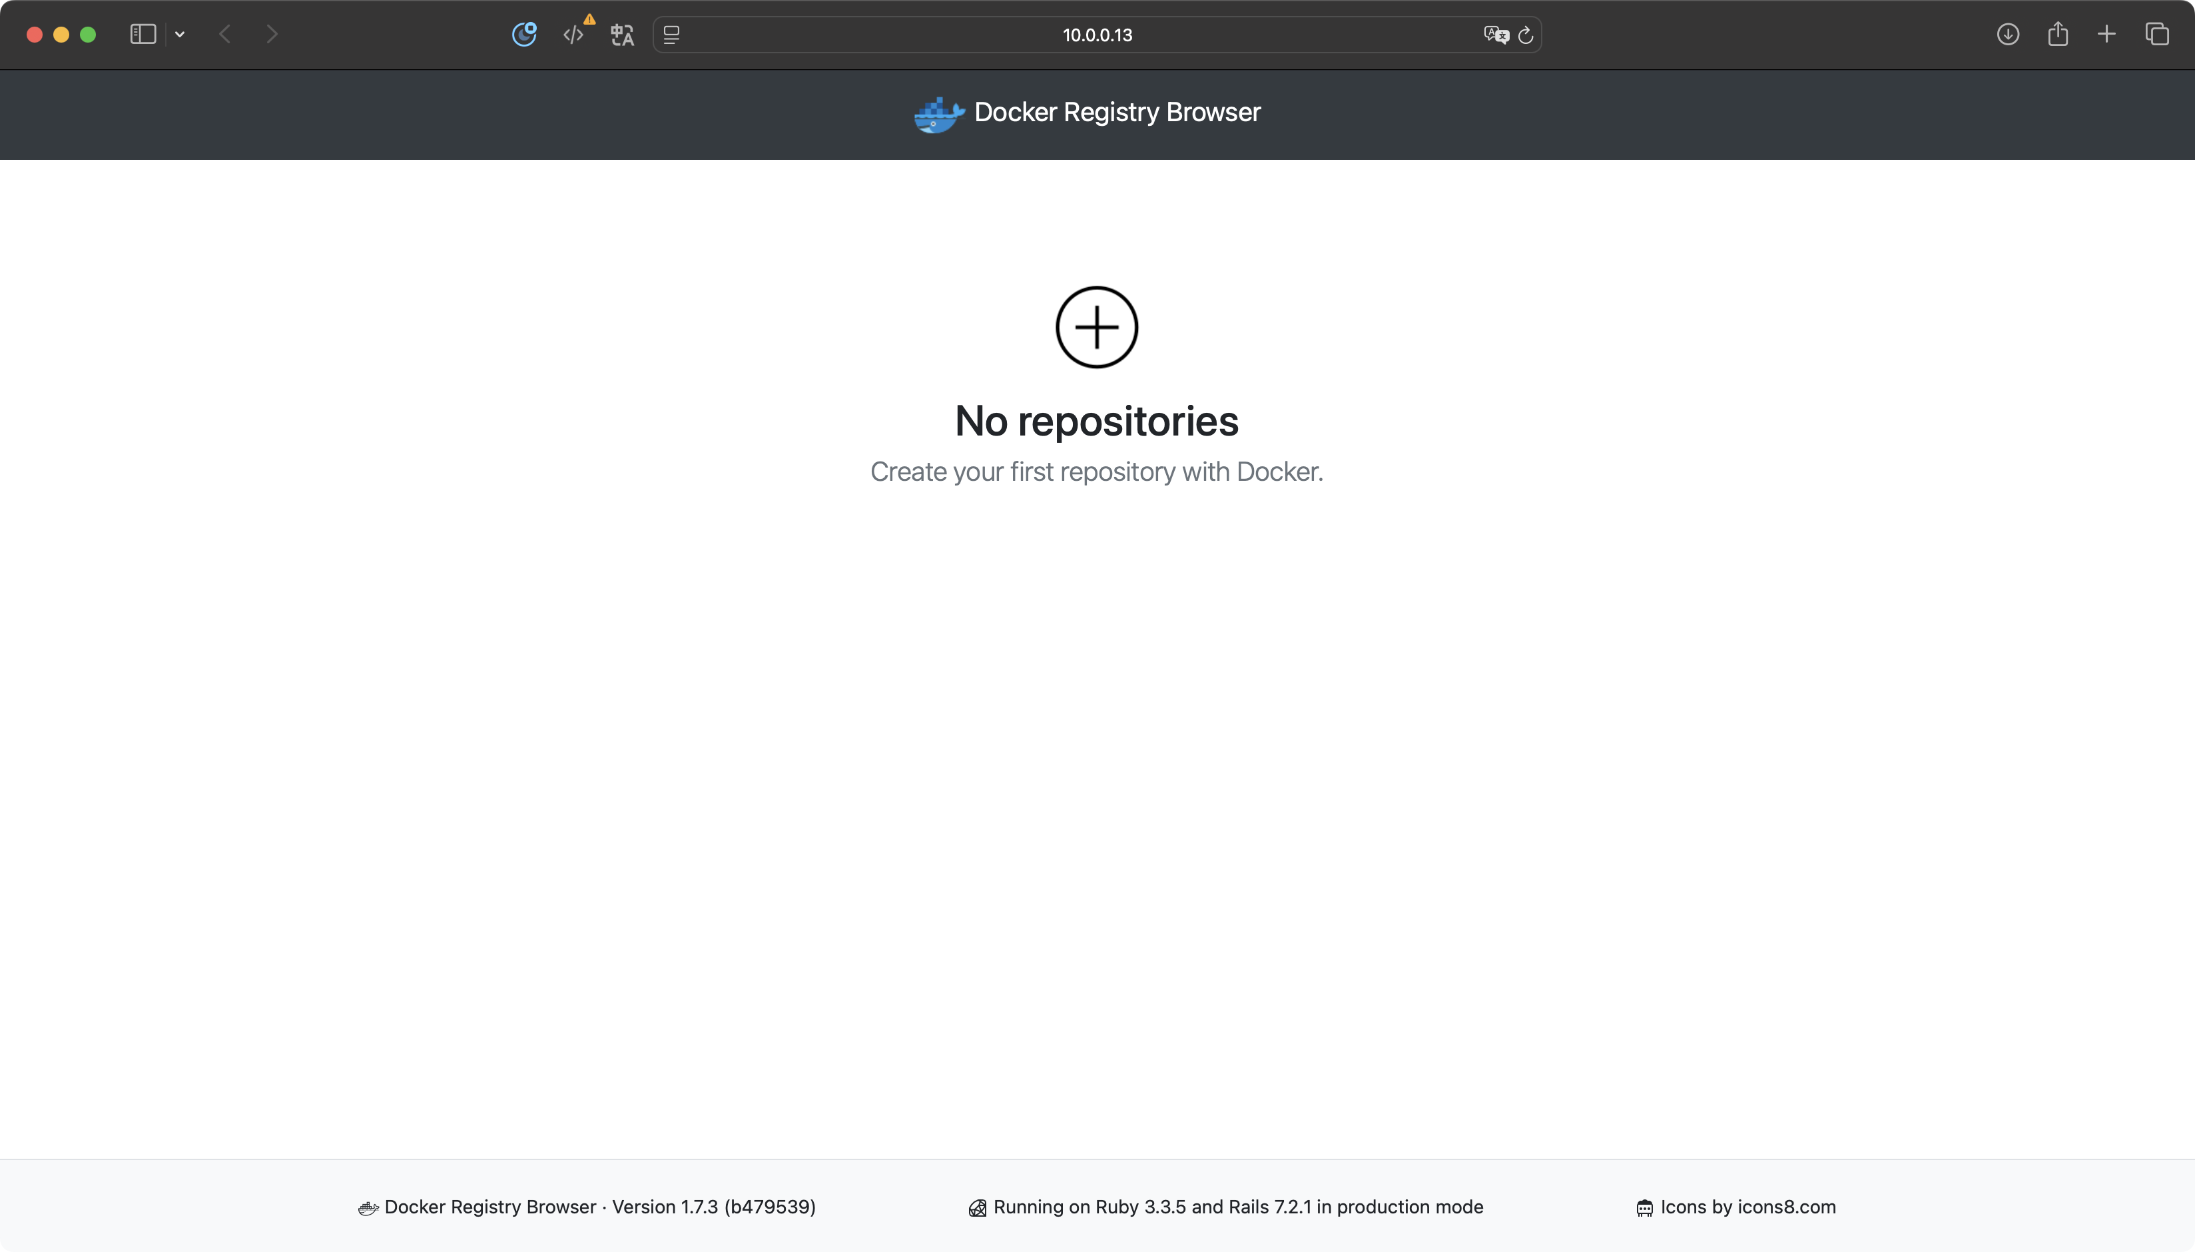Click the icons8 icon in footer

1644,1208
